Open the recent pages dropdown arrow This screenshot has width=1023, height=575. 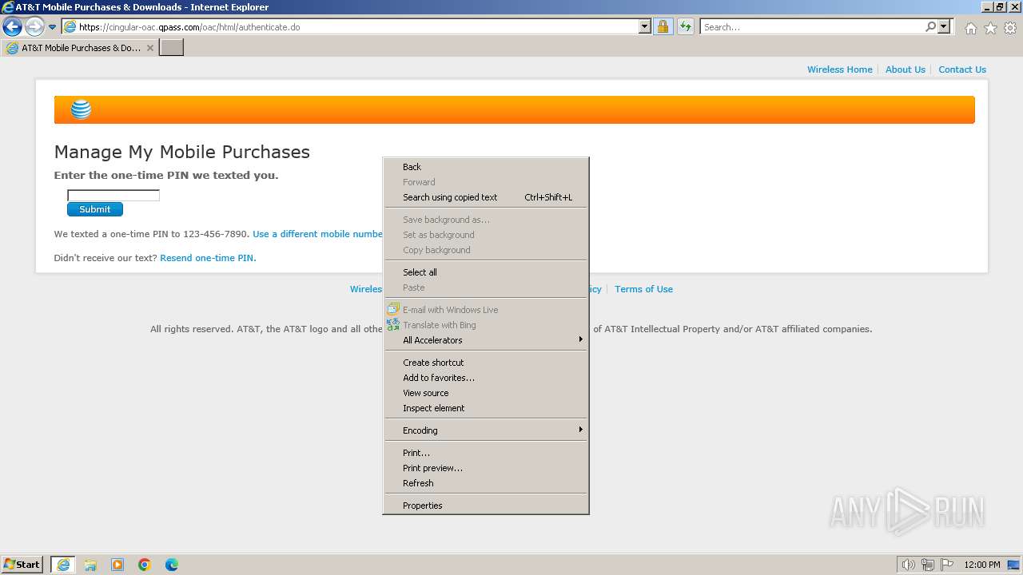point(52,27)
